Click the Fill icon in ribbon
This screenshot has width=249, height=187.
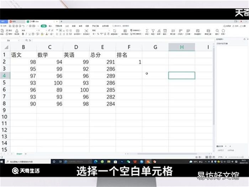(165, 31)
